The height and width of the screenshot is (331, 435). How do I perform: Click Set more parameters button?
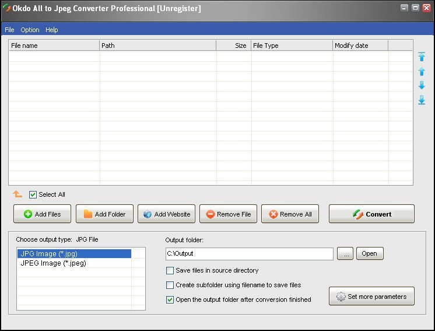click(x=372, y=297)
